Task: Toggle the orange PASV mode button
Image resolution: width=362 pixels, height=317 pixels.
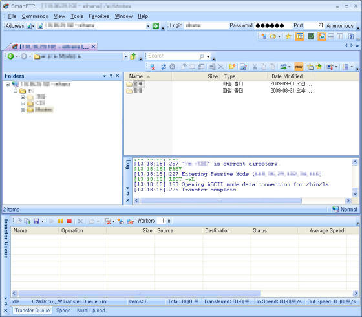Action: (299, 67)
